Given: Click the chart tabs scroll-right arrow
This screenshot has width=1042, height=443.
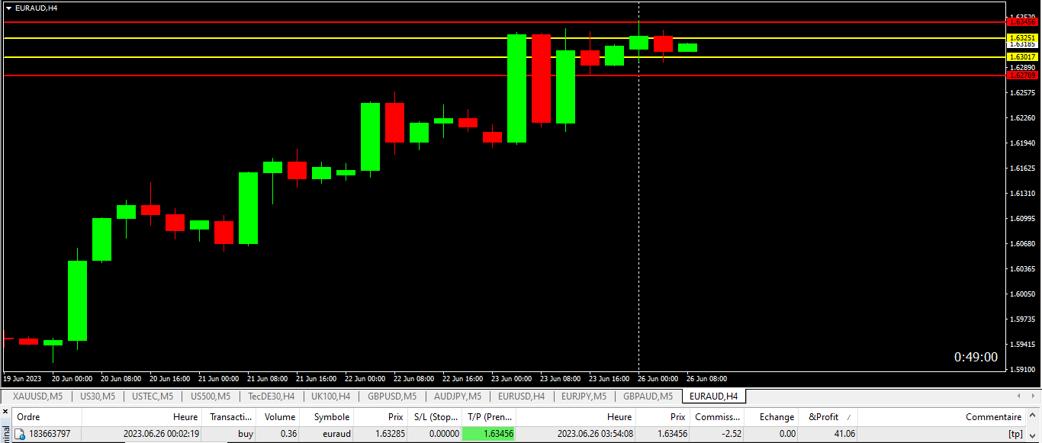Looking at the screenshot, I should 1034,396.
